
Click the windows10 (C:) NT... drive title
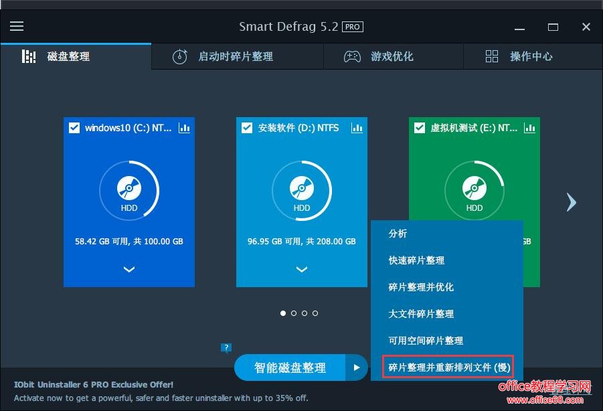128,128
